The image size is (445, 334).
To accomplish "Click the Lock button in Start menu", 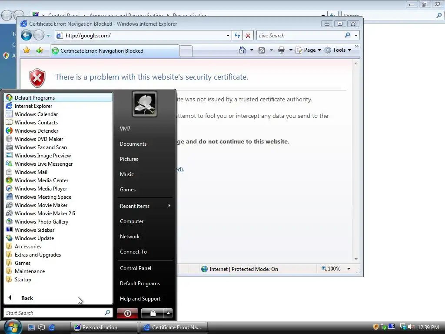I will coord(153,313).
